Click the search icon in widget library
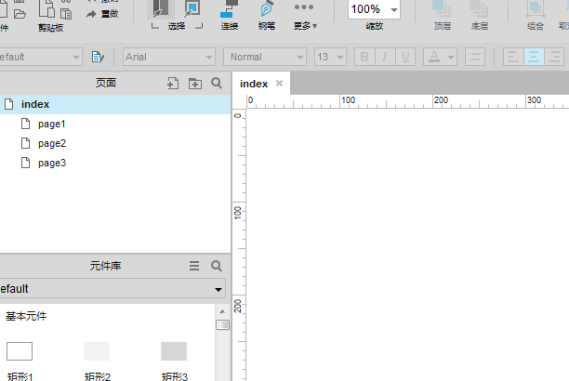 217,266
